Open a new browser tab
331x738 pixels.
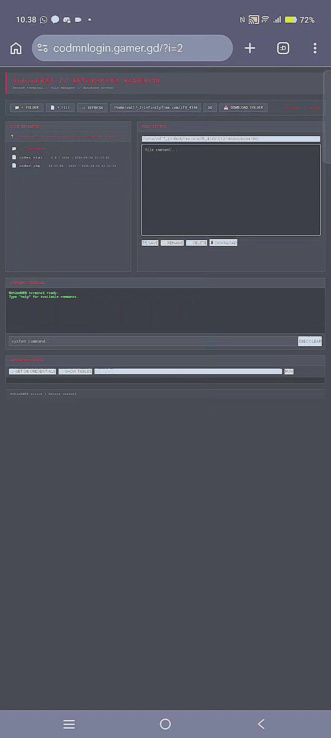coord(250,48)
